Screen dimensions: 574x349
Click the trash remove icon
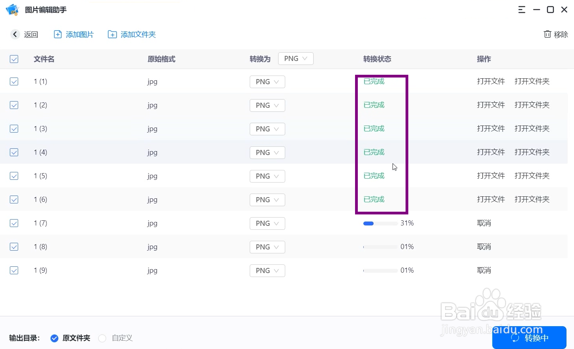point(547,34)
